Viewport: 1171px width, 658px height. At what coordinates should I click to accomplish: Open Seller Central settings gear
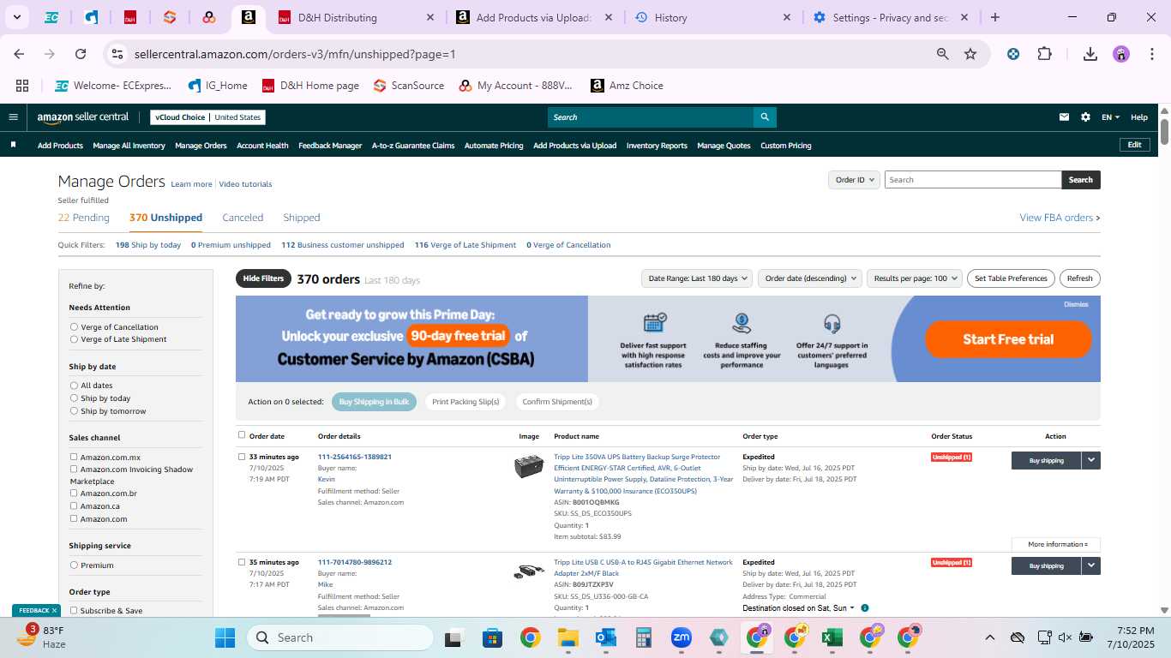coord(1085,117)
